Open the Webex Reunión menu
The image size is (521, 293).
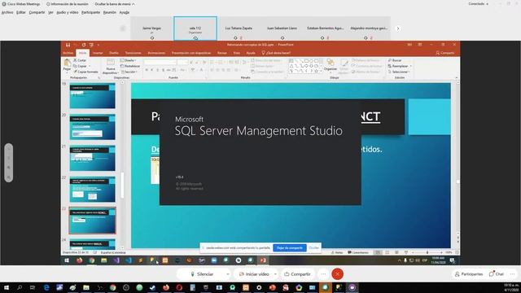pyautogui.click(x=110, y=12)
